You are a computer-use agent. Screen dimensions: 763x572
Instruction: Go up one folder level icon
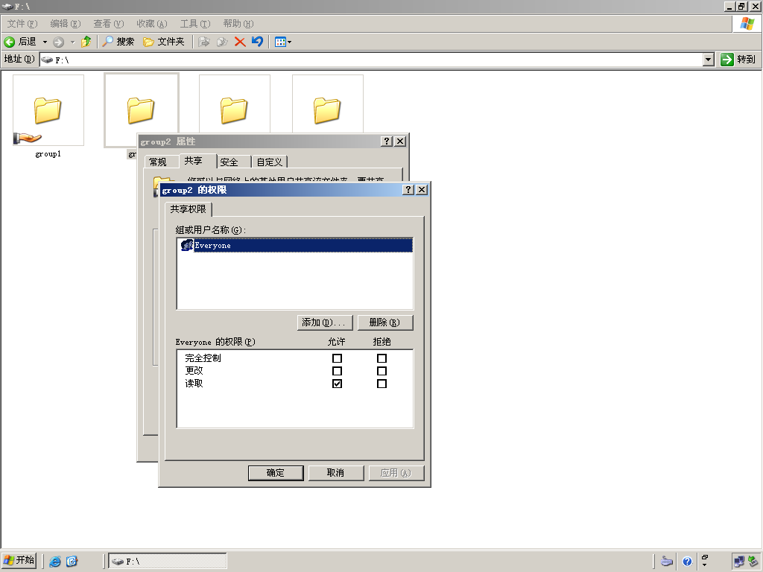pos(86,42)
